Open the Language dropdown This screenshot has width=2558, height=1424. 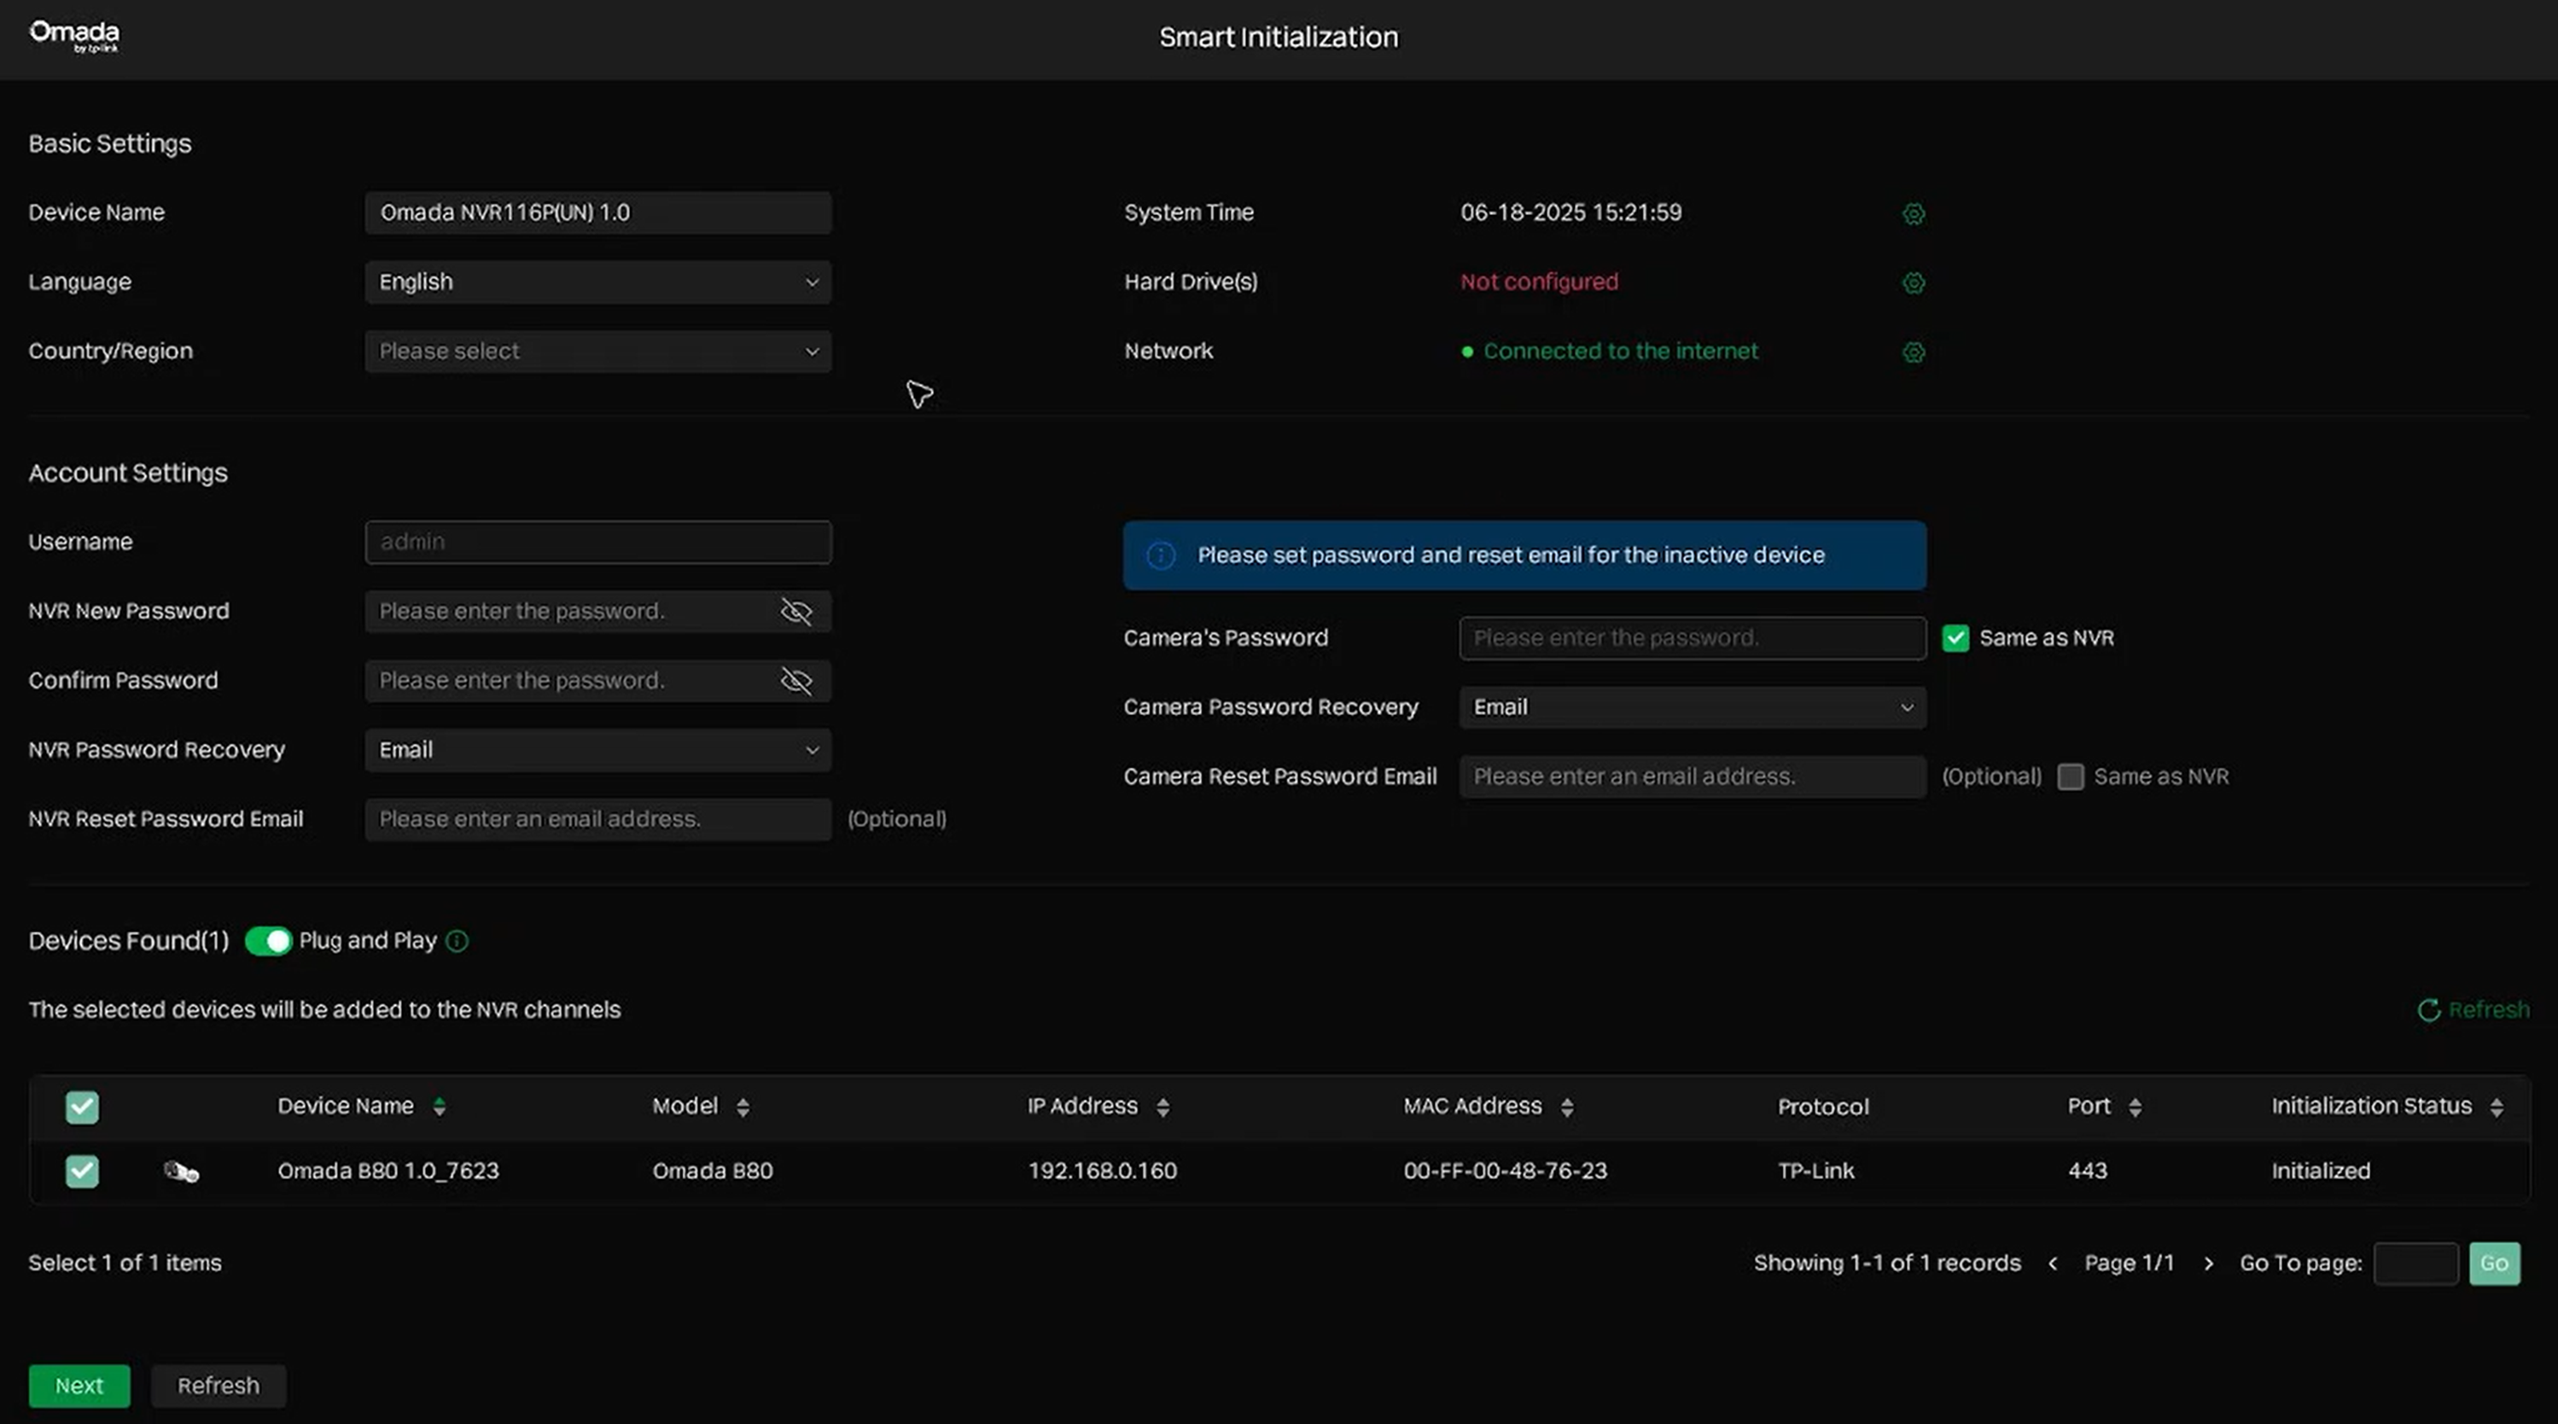click(597, 282)
